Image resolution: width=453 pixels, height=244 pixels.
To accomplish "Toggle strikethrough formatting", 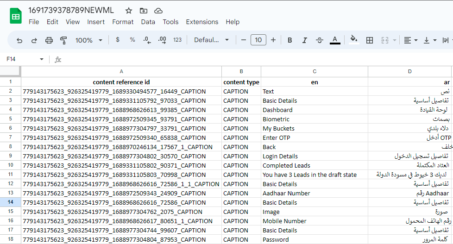I will (319, 40).
